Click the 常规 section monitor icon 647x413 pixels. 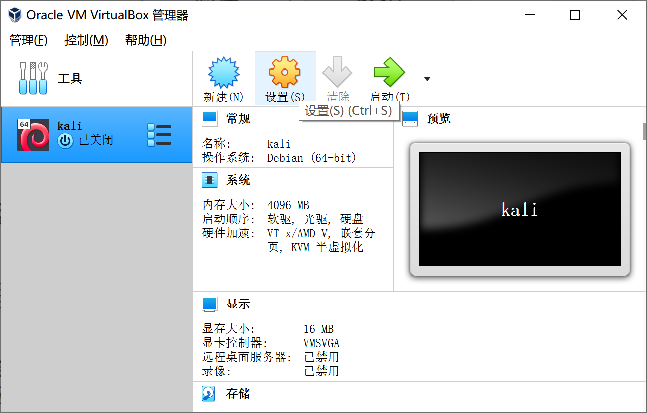point(209,119)
